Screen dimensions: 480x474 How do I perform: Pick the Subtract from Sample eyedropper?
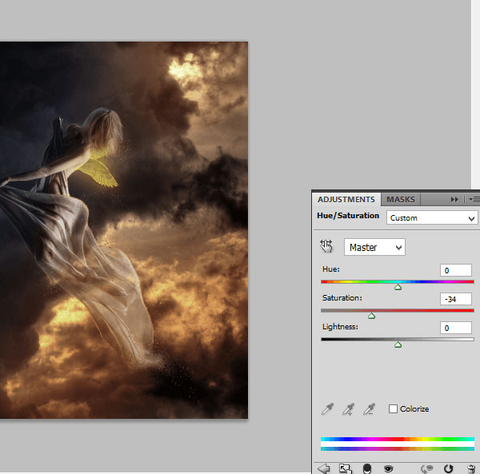pos(369,409)
